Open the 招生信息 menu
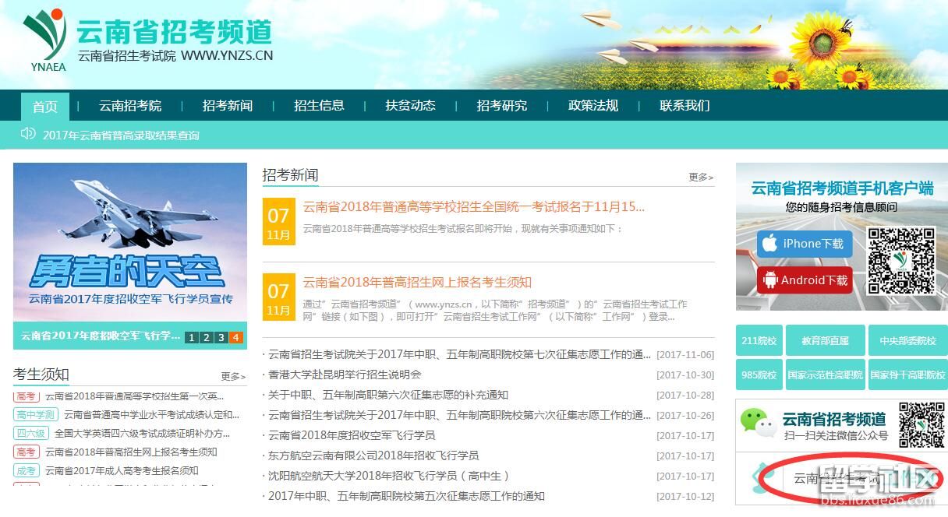Image resolution: width=948 pixels, height=517 pixels. point(319,106)
